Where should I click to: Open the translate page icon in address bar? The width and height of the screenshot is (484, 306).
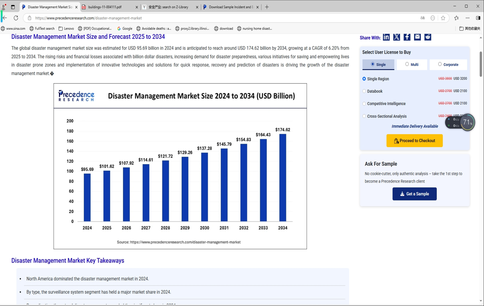coord(423,18)
